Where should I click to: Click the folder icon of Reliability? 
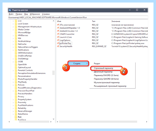click(x=16, y=108)
